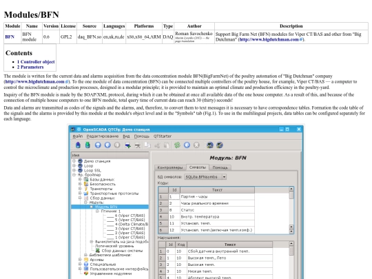Click the Код column header in Нарушения table
Screen dimensions: 372x279
tap(181, 245)
